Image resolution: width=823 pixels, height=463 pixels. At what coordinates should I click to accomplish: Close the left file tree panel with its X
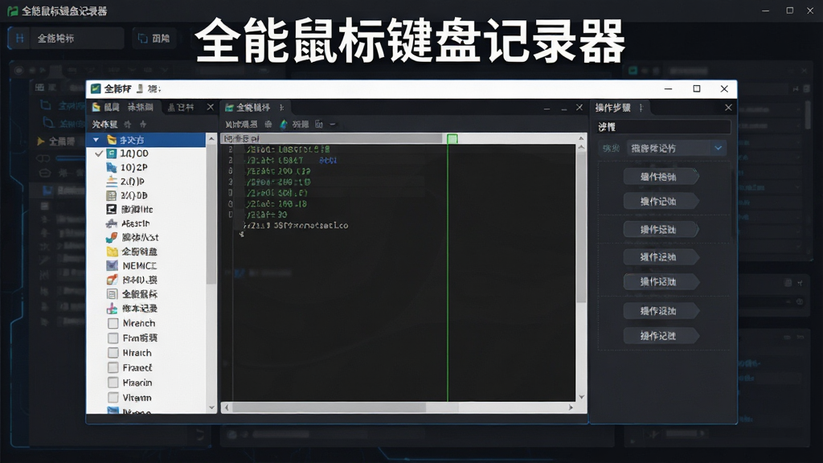(211, 107)
